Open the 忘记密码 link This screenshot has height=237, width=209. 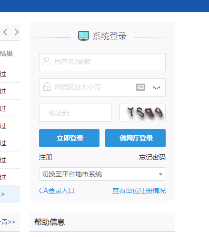click(x=152, y=157)
